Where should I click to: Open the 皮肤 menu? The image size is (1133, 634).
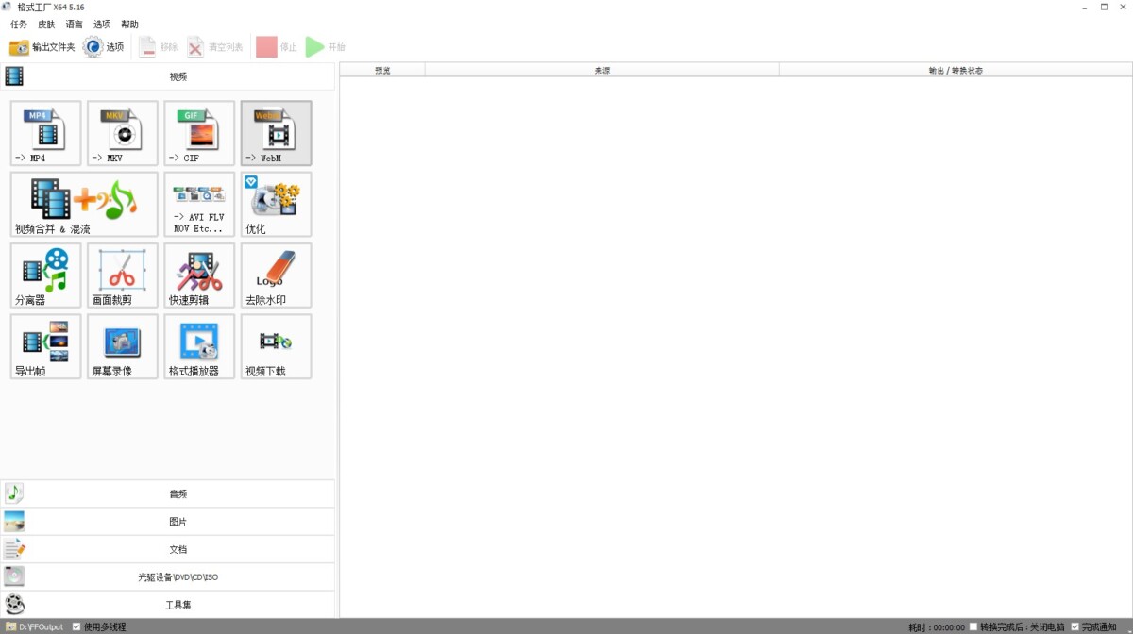(46, 25)
